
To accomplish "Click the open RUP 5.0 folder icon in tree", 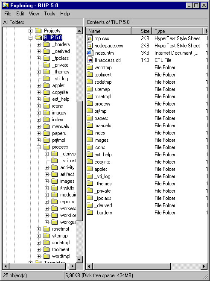I will click(x=38, y=38).
